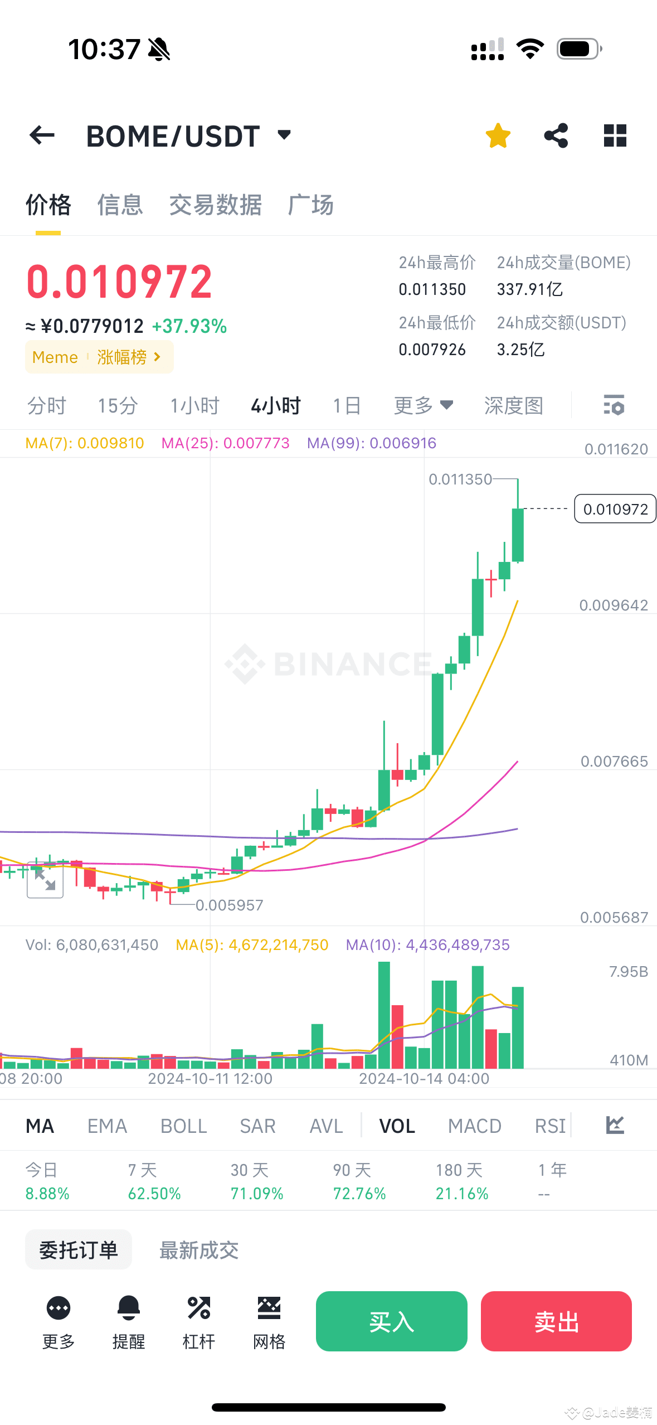The width and height of the screenshot is (657, 1425).
Task: Tap the green 买入 buy button
Action: click(x=392, y=1321)
